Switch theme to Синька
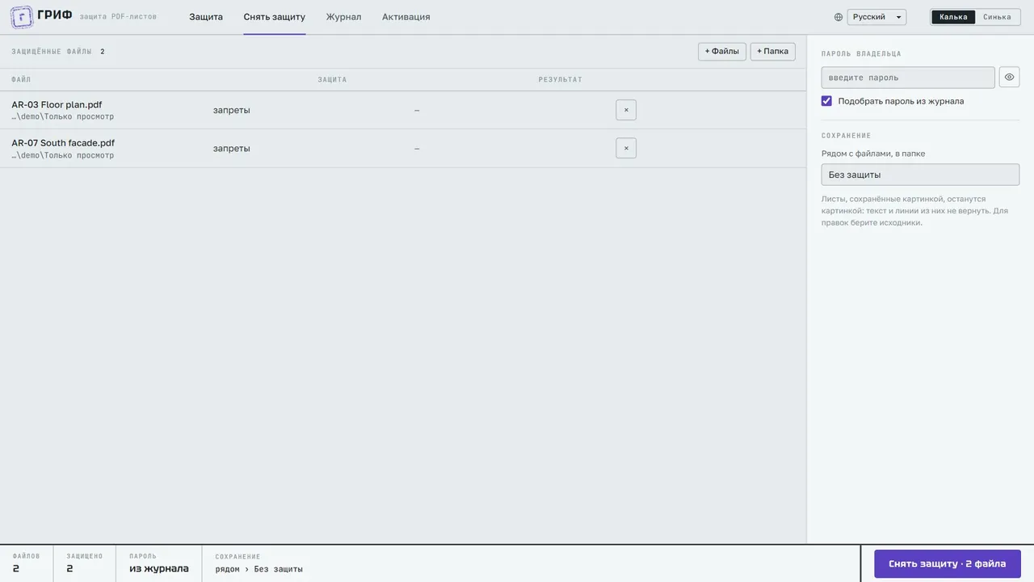 (x=997, y=17)
